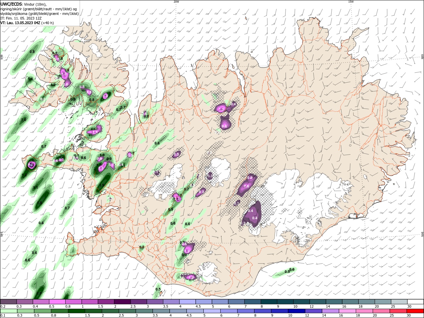Click the '0.2' label on the upper scale
Image resolution: width=424 pixels, height=318 pixels.
(3, 306)
